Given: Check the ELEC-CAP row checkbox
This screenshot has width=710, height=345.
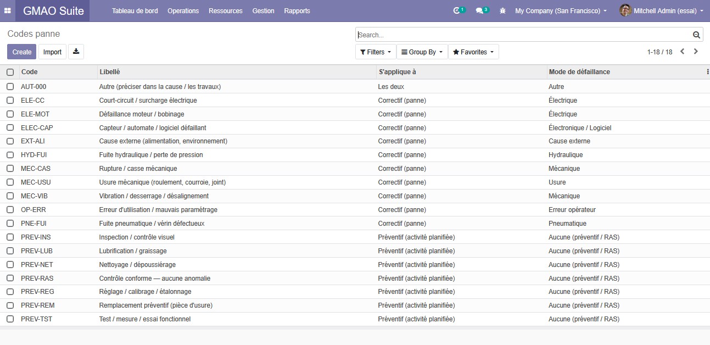Looking at the screenshot, I should pyautogui.click(x=10, y=128).
